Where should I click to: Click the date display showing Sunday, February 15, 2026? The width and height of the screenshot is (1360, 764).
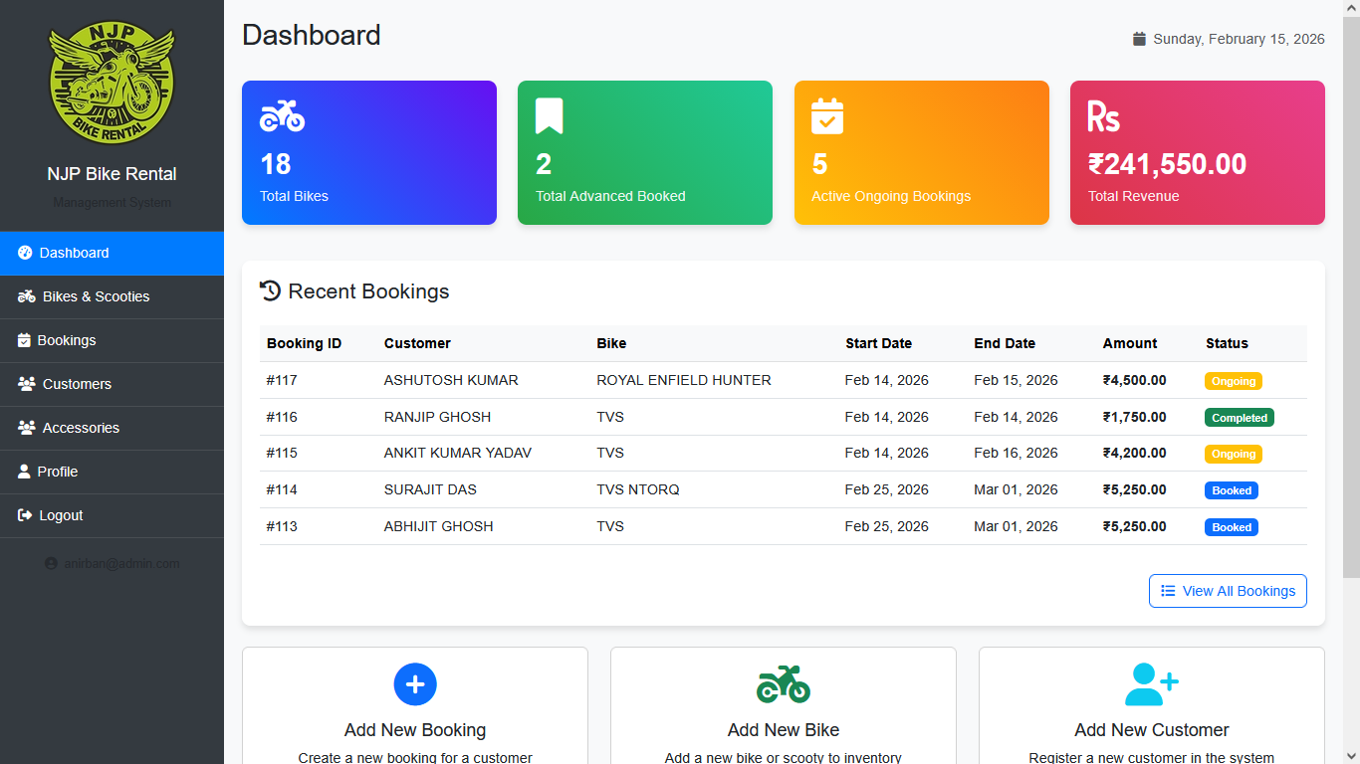click(1231, 39)
